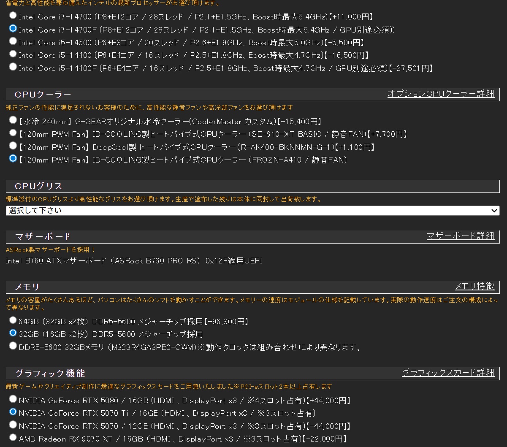Pick the Intel Core i5-14400F CPU option
The height and width of the screenshot is (447, 507).
[13, 67]
